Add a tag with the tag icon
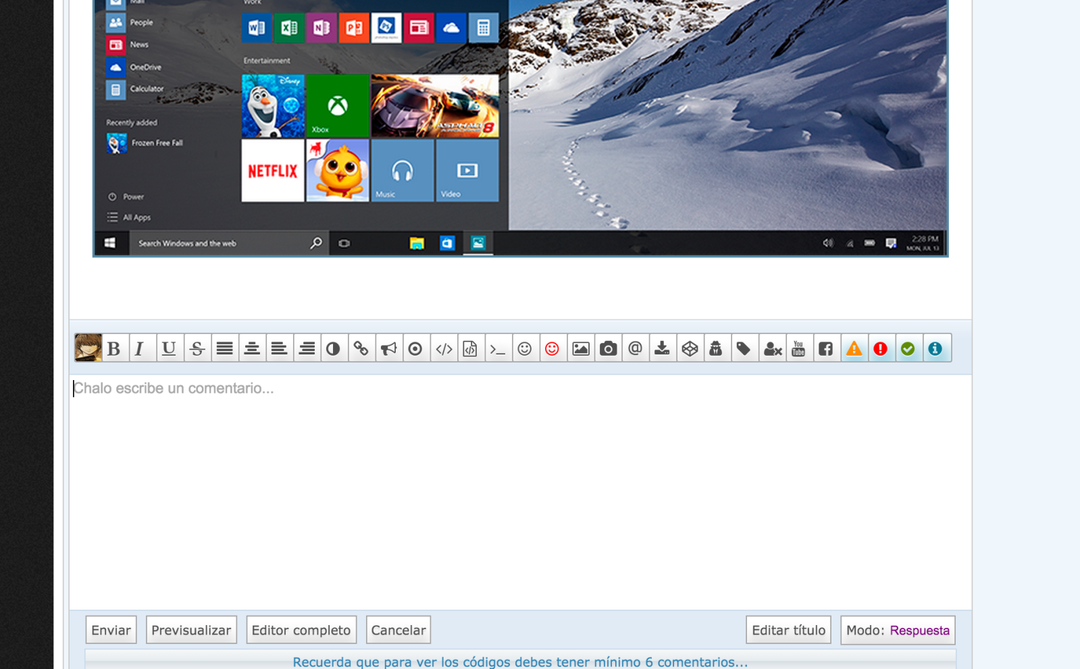The height and width of the screenshot is (669, 1080). tap(744, 348)
